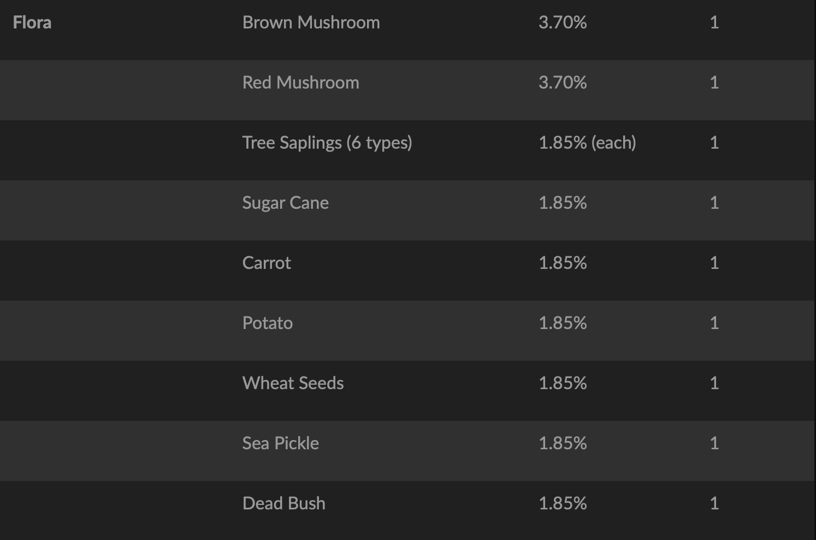The image size is (816, 540).
Task: Click the Sea Pickle item name
Action: (280, 443)
